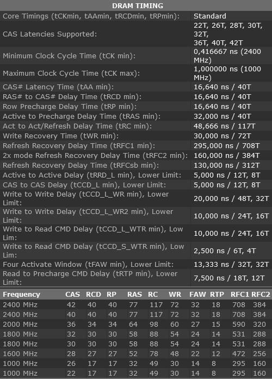The height and width of the screenshot is (379, 272).
Task: Click the CAS Latencies Supported value
Action: 228,34
